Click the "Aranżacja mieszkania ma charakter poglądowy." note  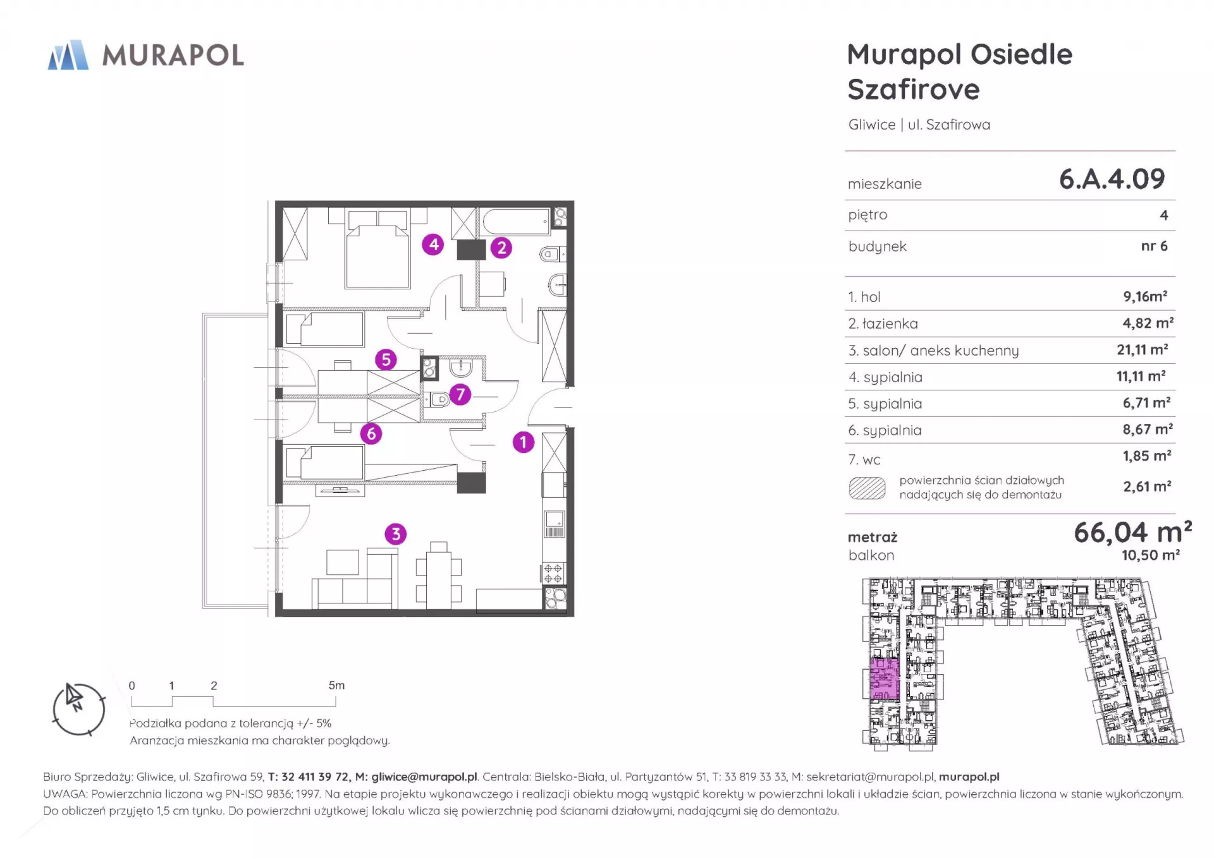tap(260, 740)
